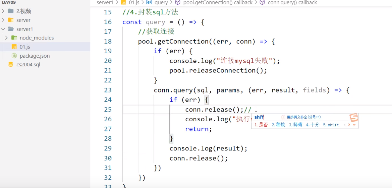Select the server1 folder row
392x188 pixels.
pos(45,29)
